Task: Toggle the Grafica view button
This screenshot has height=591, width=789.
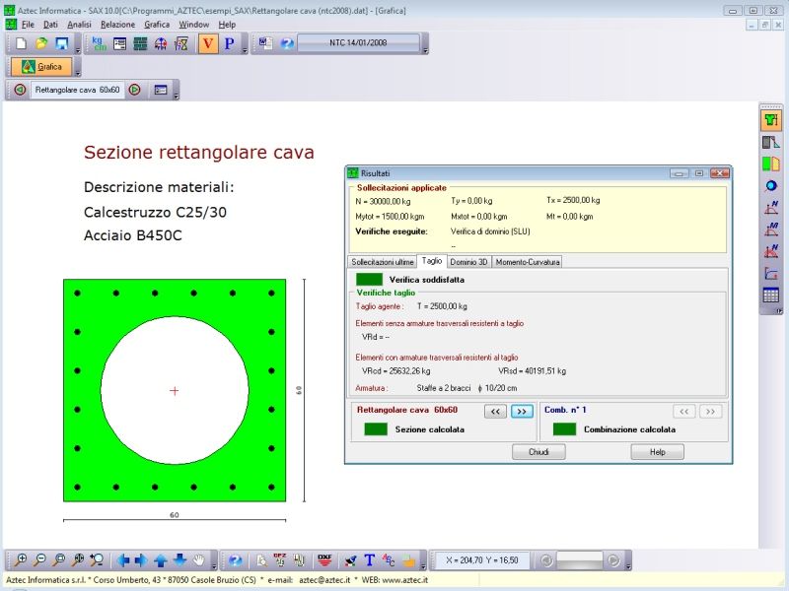Action: click(41, 67)
